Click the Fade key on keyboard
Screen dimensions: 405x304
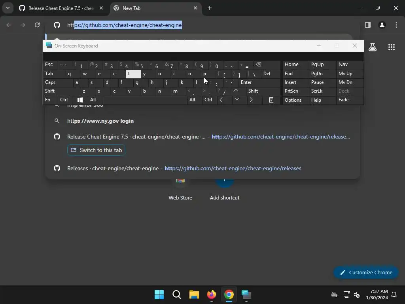(350, 100)
